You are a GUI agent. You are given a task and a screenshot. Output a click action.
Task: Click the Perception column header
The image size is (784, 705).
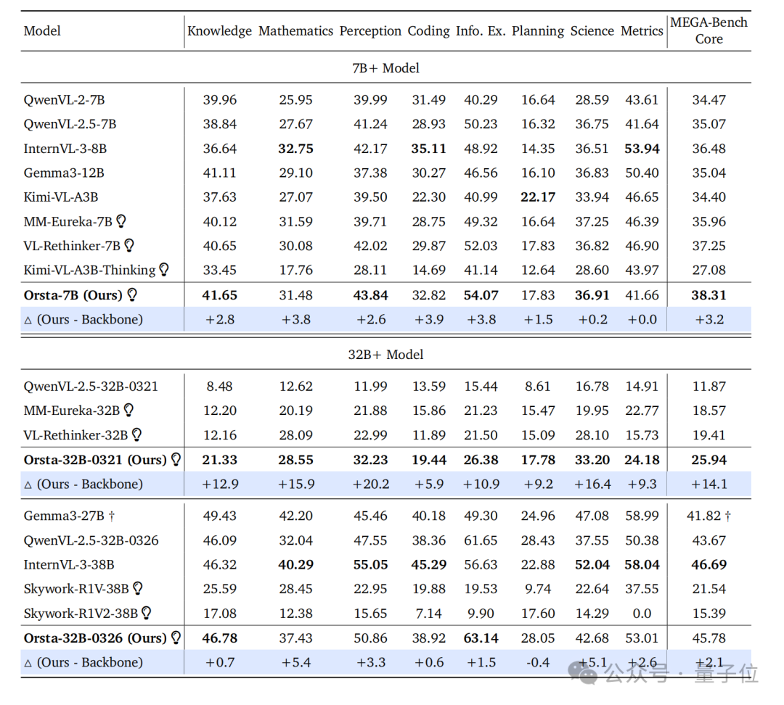(x=370, y=31)
